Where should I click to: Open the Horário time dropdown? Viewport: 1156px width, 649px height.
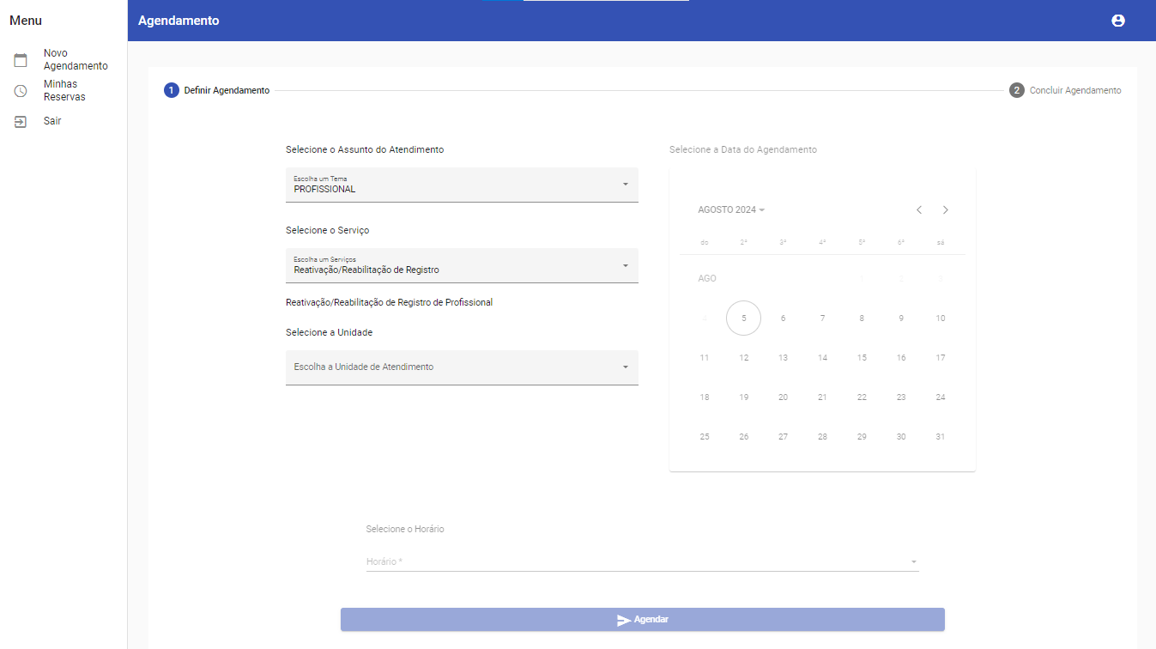point(642,561)
